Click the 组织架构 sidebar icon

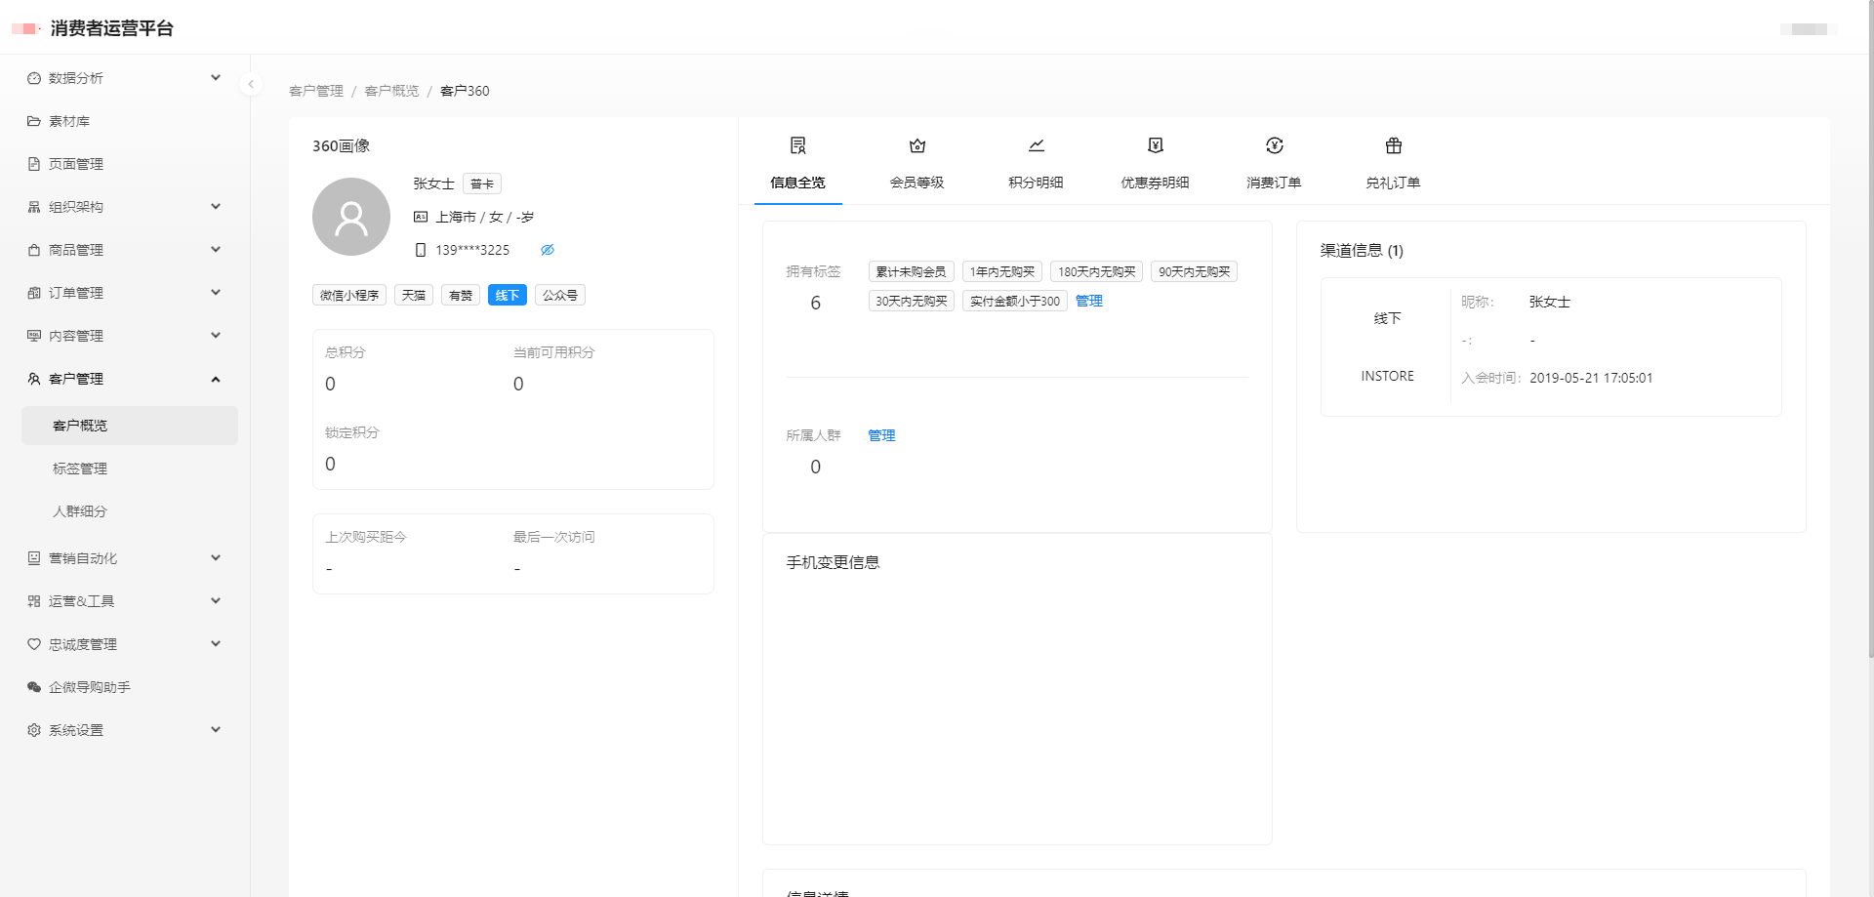point(34,207)
